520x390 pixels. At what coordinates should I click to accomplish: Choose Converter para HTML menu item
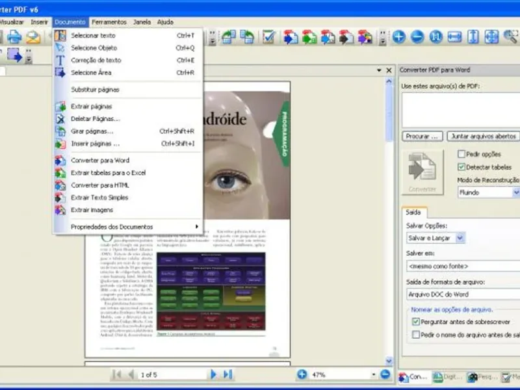tap(129, 185)
